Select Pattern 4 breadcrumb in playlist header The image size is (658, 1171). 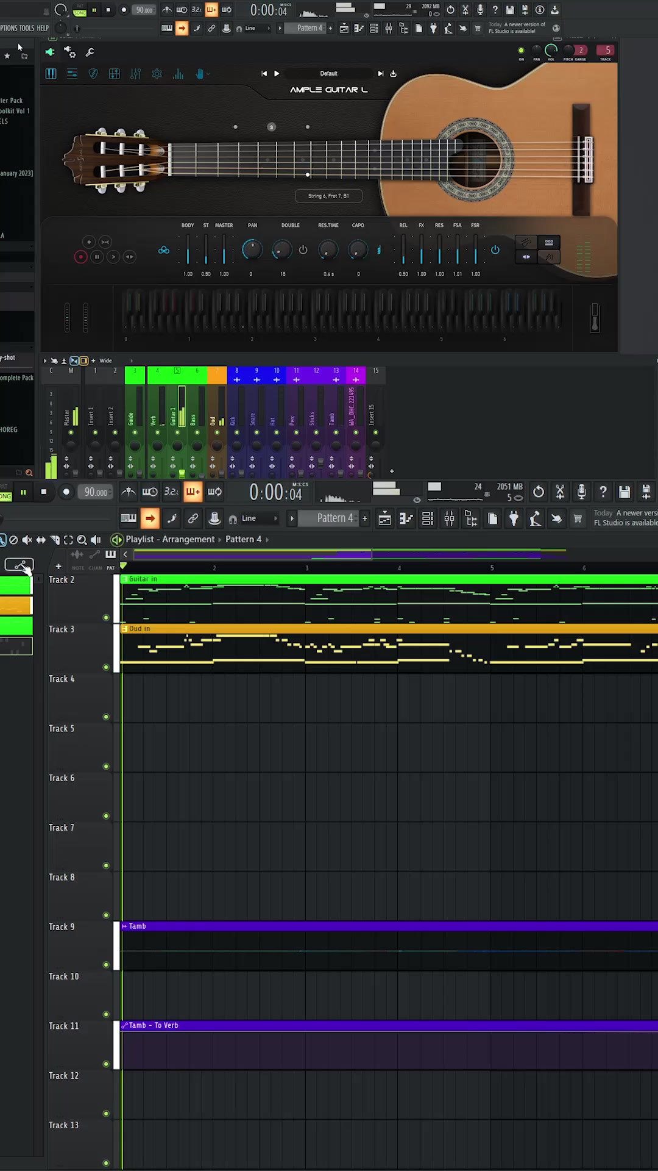pos(243,539)
